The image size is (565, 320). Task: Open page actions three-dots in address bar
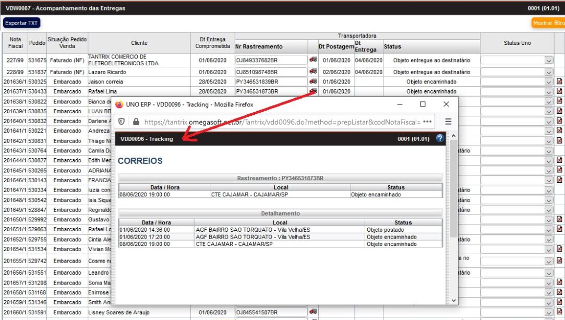coord(427,121)
